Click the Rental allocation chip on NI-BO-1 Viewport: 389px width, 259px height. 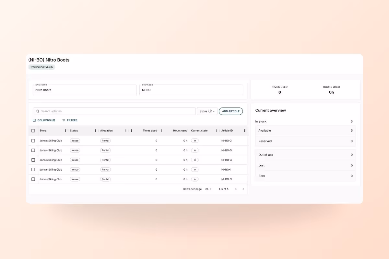(x=105, y=169)
